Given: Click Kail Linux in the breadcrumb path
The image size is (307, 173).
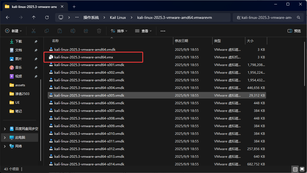Looking at the screenshot, I should 118,18.
